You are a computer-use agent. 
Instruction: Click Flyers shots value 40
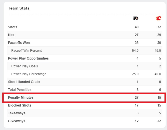137,27
